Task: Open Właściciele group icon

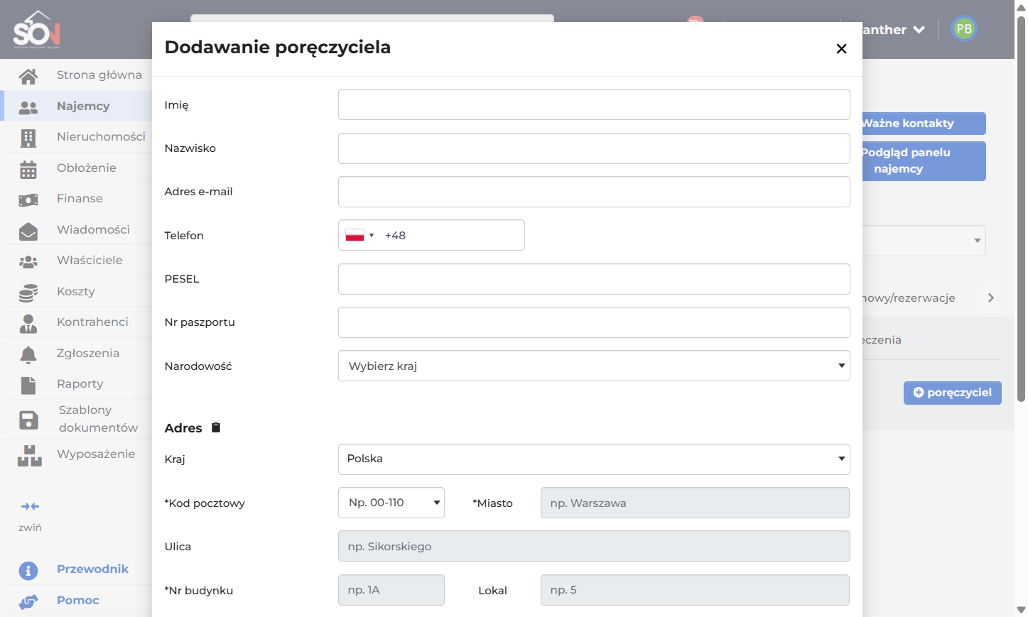Action: coord(28,262)
